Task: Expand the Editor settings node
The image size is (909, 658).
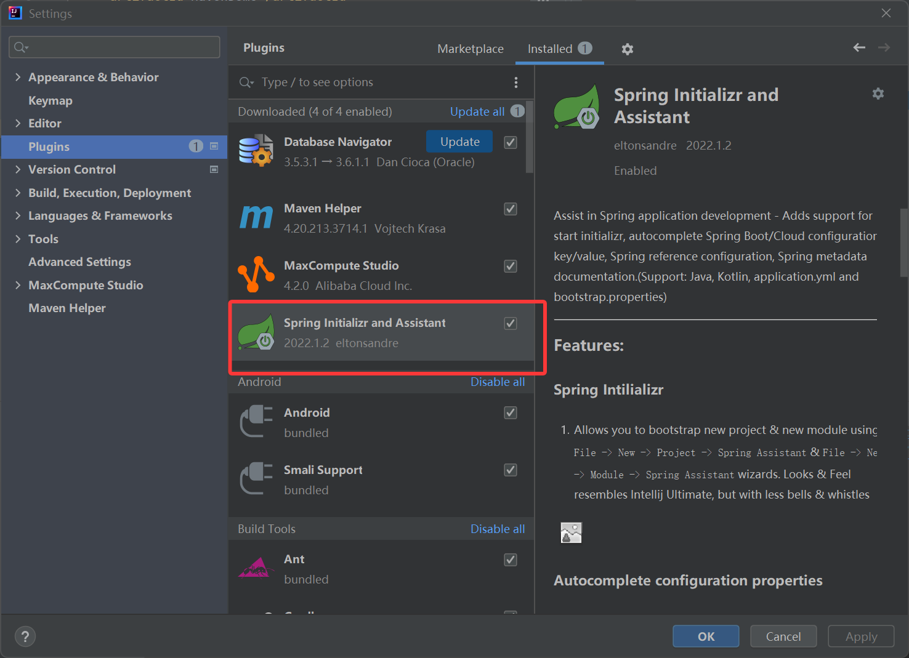Action: (18, 123)
